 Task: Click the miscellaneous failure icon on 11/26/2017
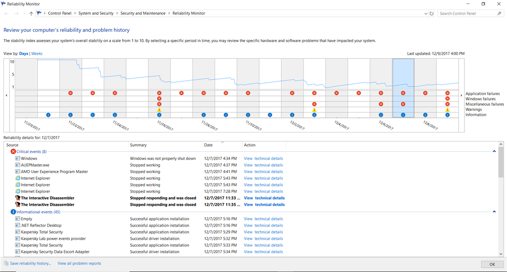coord(159,104)
